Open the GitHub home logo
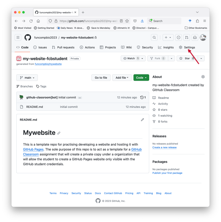 [x=28, y=37]
